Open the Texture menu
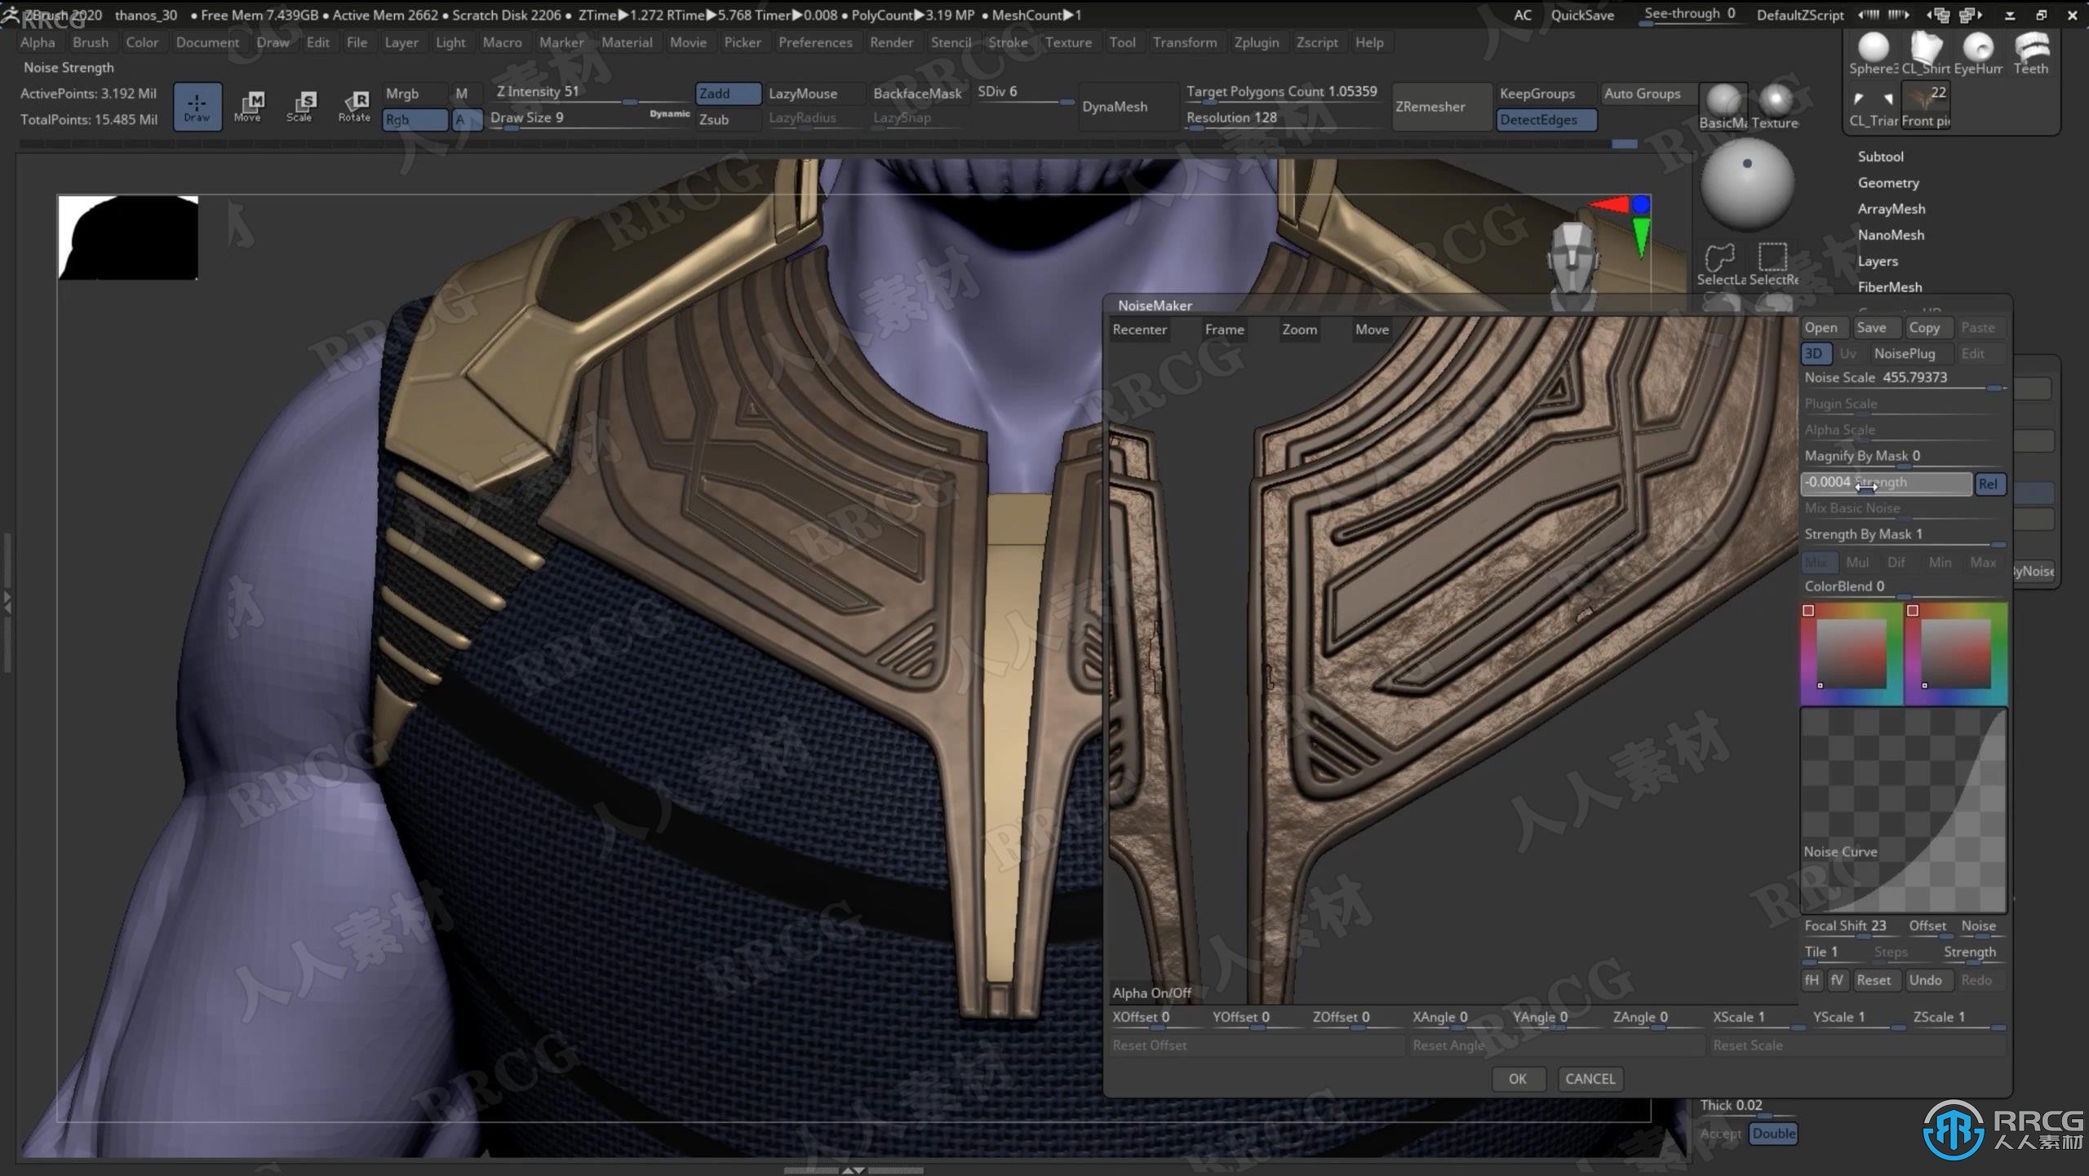 pos(1067,42)
